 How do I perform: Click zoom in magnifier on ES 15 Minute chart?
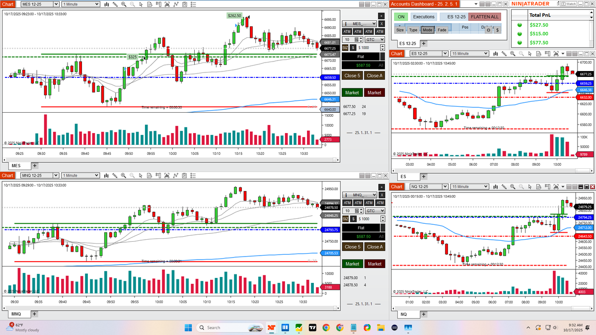pos(513,54)
